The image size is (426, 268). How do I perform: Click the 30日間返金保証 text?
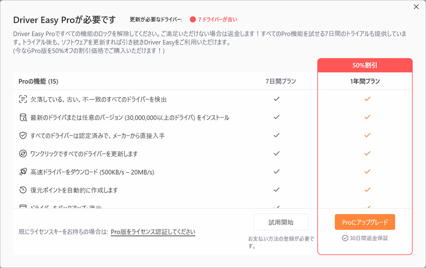(368, 238)
